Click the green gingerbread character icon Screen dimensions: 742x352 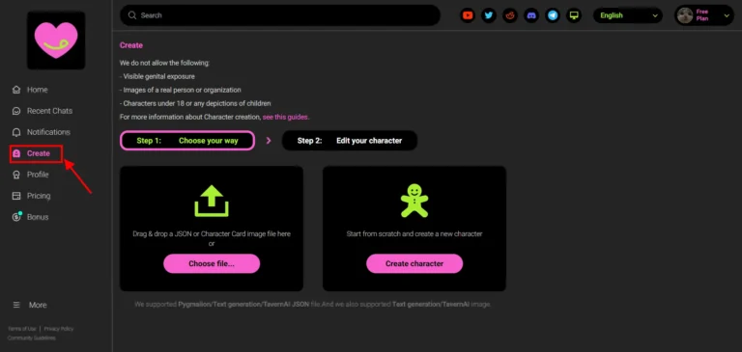(414, 201)
